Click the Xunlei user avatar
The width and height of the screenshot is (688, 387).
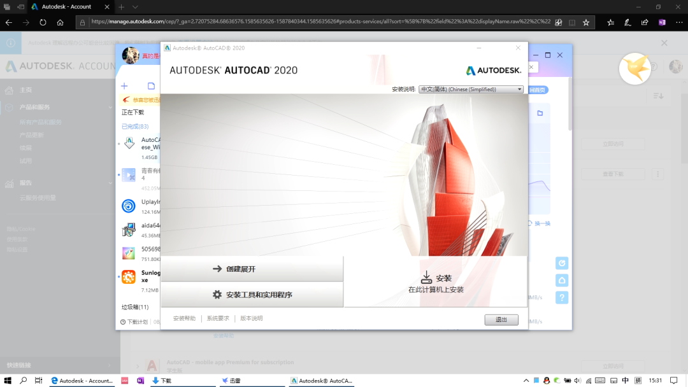click(131, 55)
